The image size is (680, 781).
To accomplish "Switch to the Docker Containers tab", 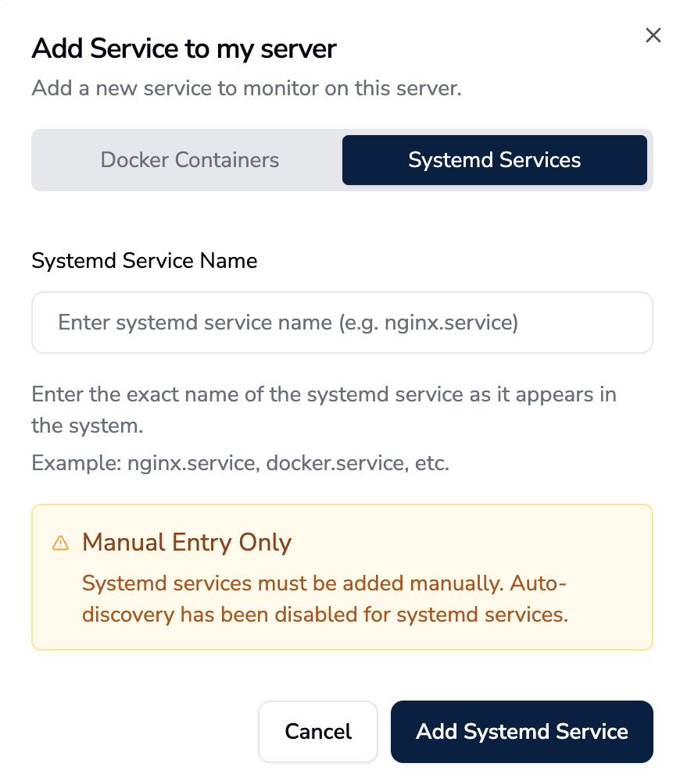I will coord(189,160).
